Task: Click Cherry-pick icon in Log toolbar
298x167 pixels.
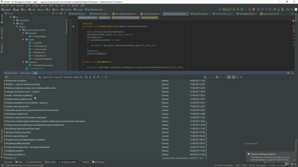Action: coord(102,77)
